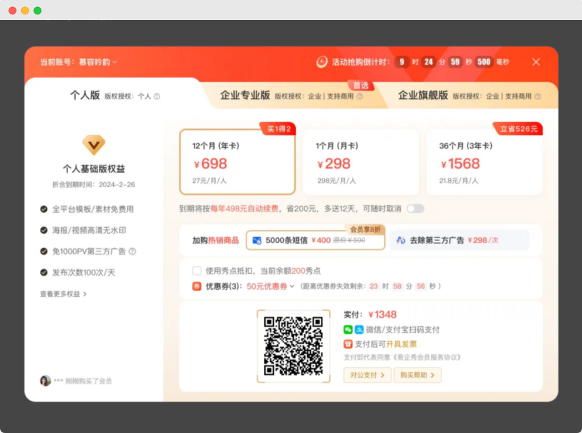Click the 活动抢购倒计时 label
582x433 pixels.
coord(361,62)
